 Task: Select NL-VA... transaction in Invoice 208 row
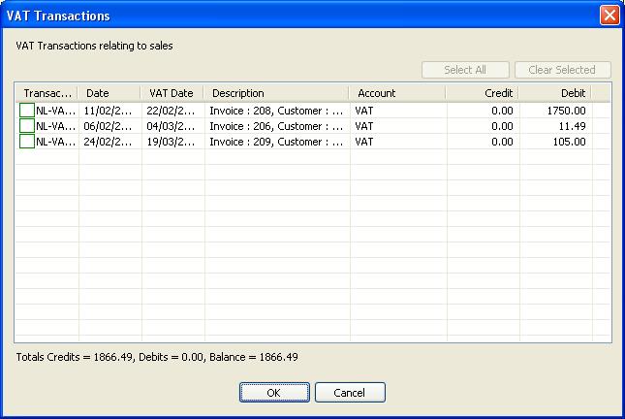tap(56, 111)
